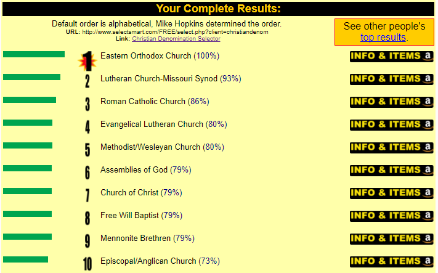Follow the top results link

pyautogui.click(x=383, y=38)
